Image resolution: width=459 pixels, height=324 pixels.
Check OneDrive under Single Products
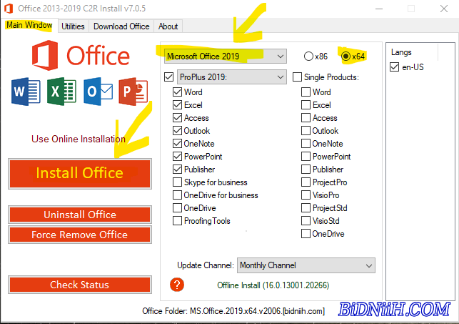pos(306,234)
